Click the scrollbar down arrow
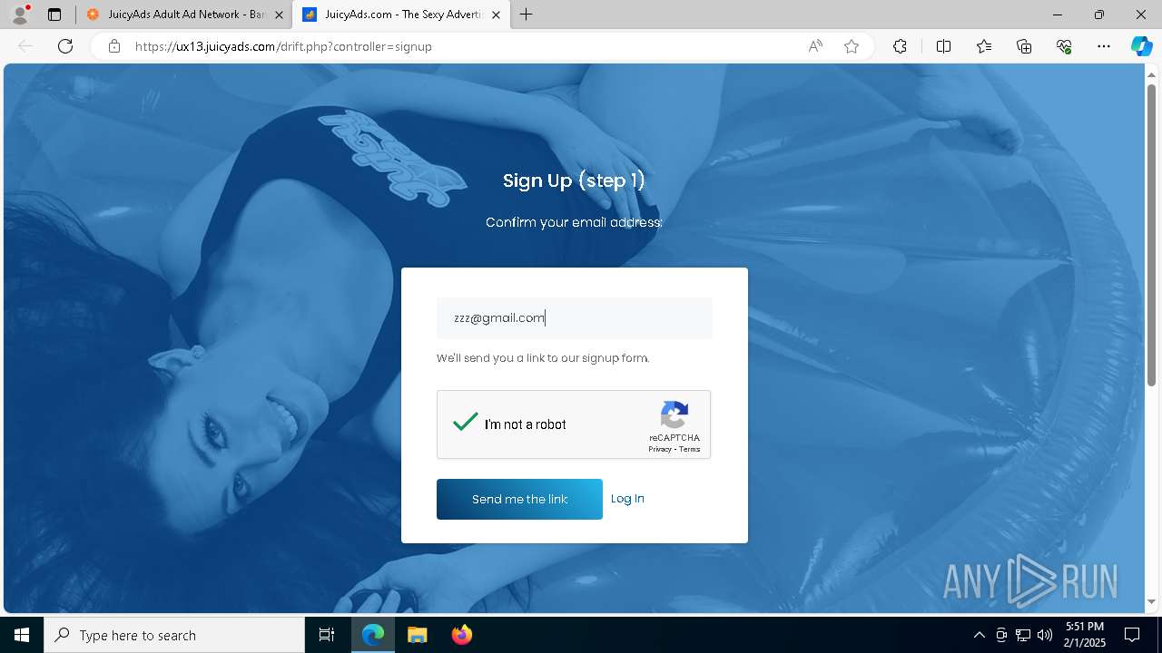 pos(1151,602)
